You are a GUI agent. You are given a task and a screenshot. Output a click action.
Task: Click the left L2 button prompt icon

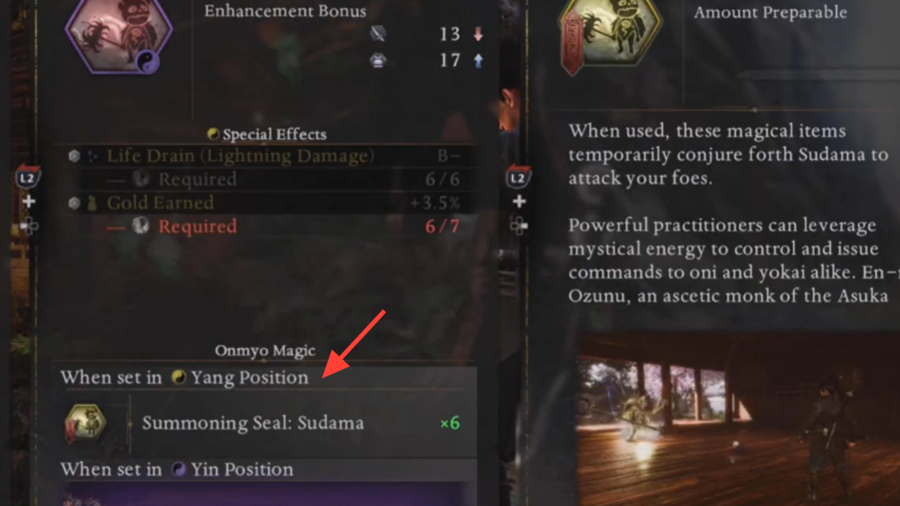point(27,177)
